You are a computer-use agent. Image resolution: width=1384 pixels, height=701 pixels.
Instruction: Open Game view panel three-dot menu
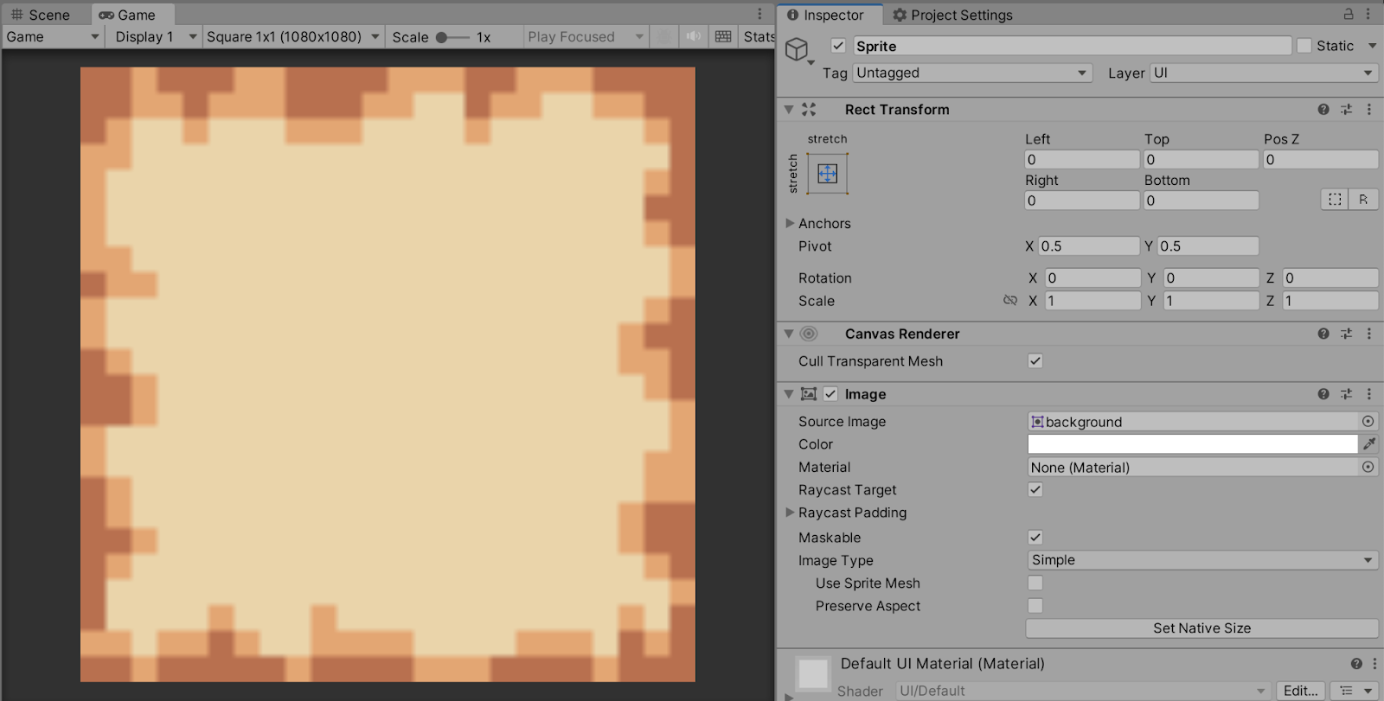[x=759, y=14]
